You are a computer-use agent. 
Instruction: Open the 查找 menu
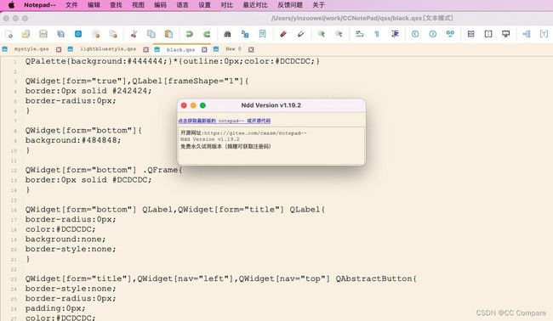(116, 5)
